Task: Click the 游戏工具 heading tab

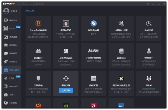Action: [30, 11]
